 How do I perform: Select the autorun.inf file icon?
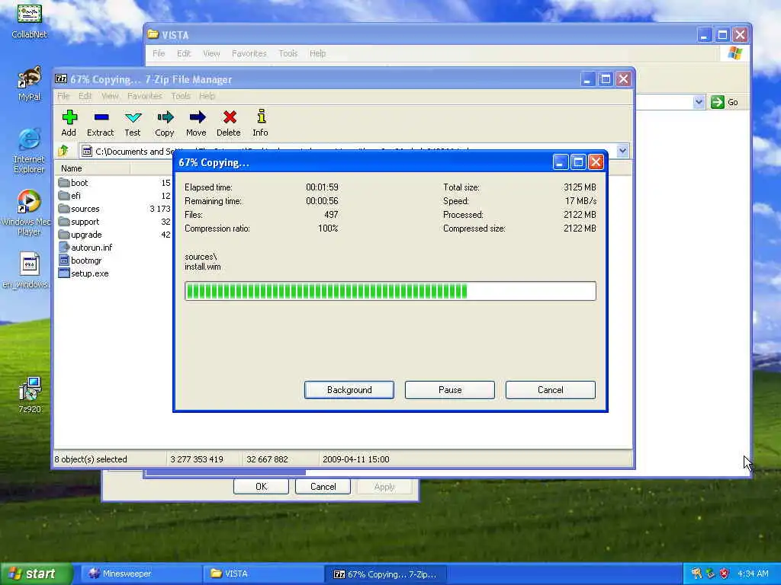coord(64,248)
